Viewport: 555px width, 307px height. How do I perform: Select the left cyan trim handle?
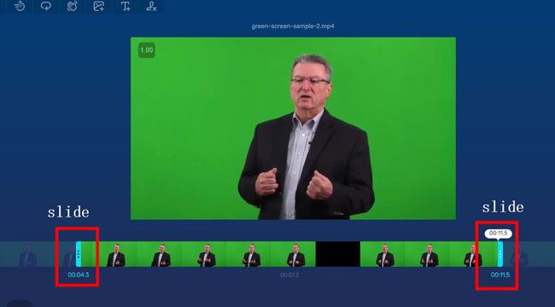(x=79, y=254)
